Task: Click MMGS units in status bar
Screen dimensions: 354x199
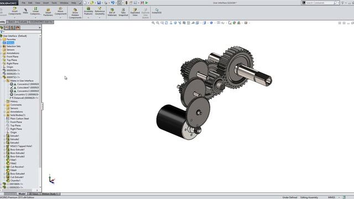Action: tap(331, 197)
